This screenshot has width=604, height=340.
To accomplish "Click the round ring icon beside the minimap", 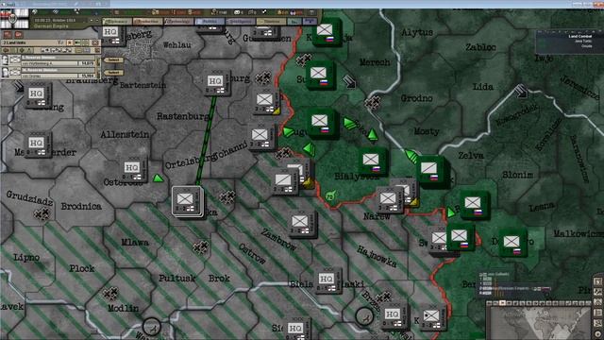I will pos(597,334).
